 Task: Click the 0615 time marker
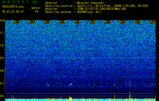click(77, 22)
